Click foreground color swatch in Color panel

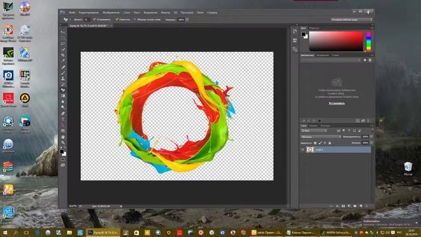click(x=303, y=34)
